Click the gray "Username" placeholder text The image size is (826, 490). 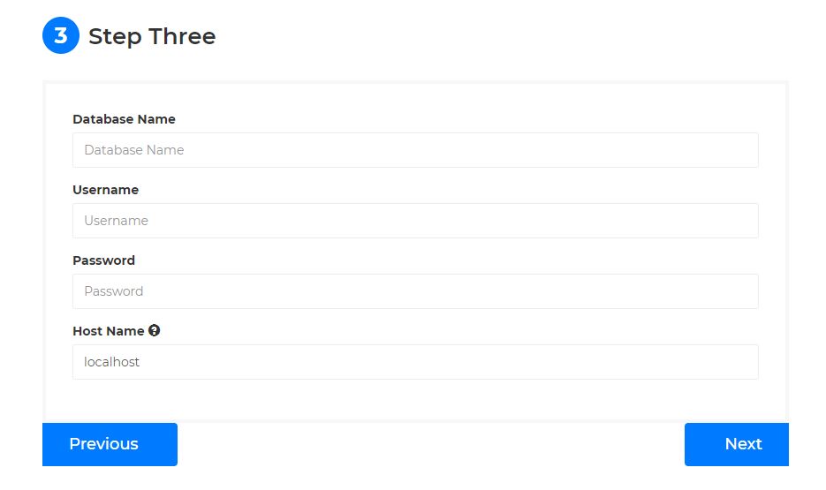[x=116, y=221]
